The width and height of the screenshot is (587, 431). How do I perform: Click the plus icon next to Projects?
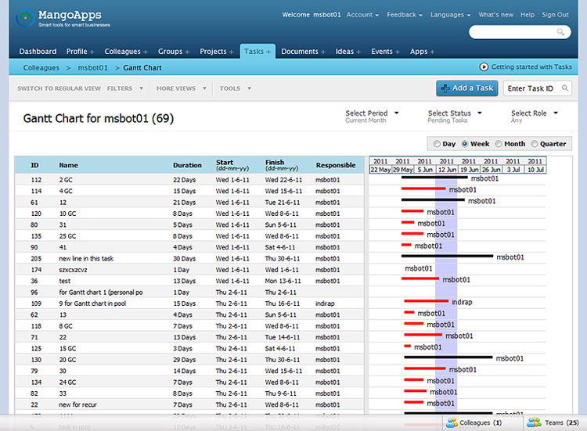tap(232, 52)
